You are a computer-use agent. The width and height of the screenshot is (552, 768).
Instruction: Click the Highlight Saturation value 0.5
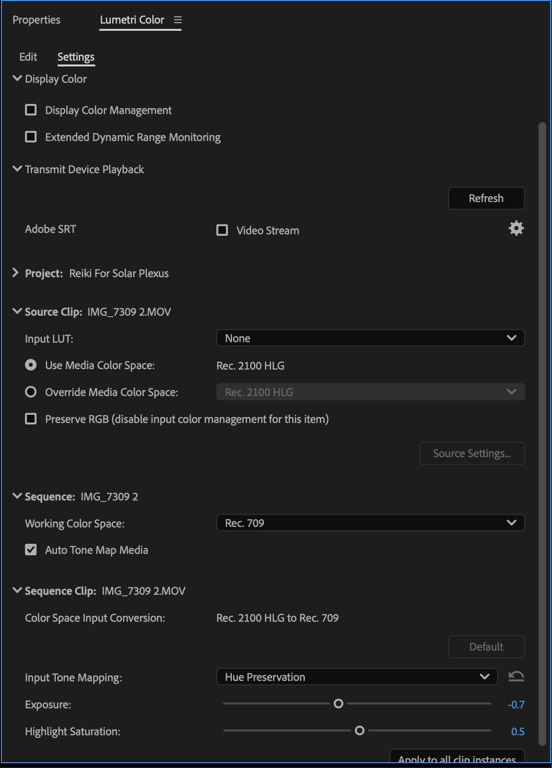pos(517,731)
